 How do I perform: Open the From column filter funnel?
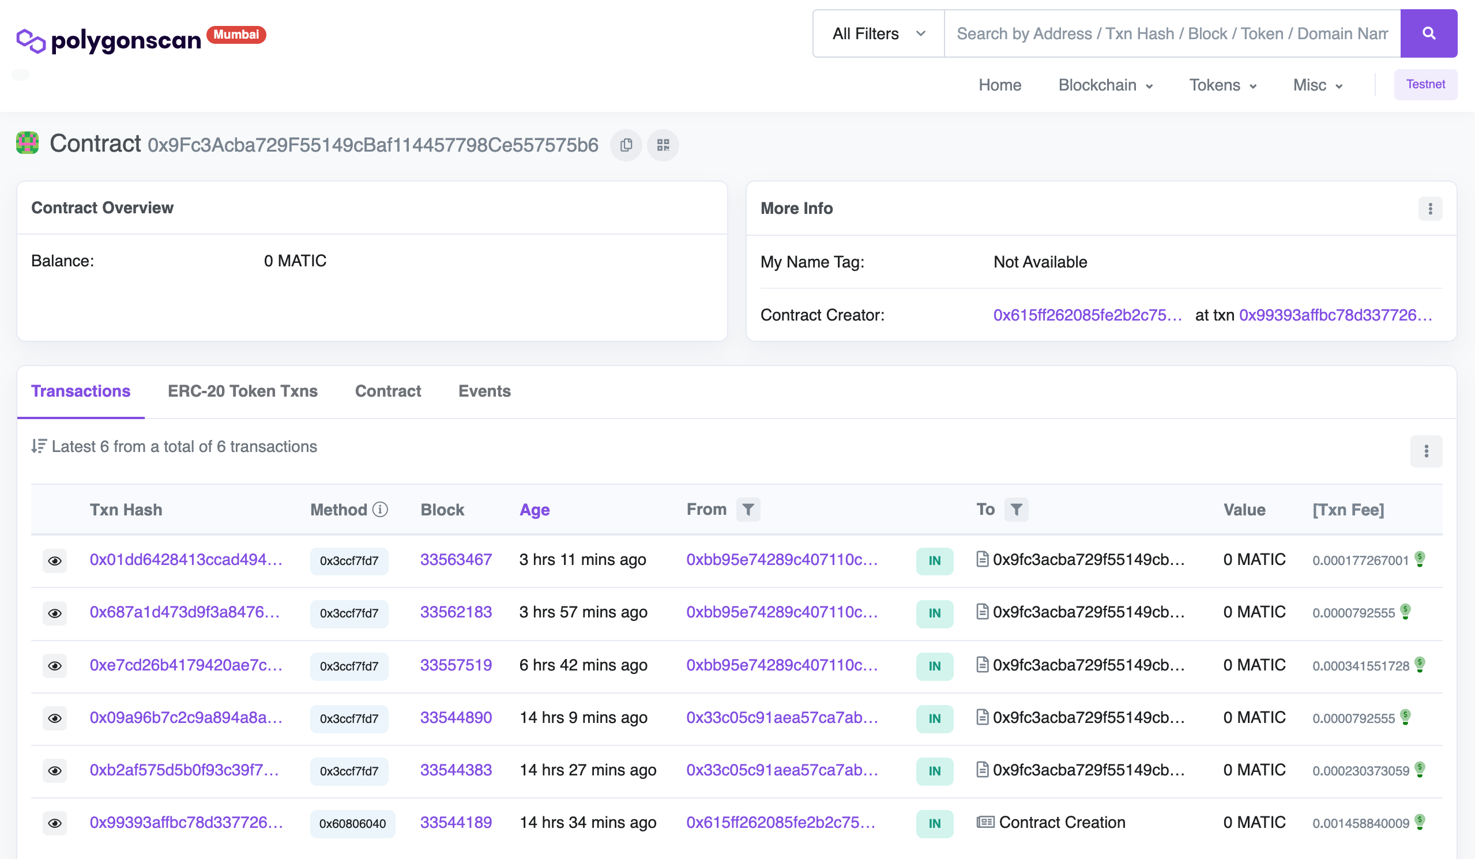[x=748, y=510]
